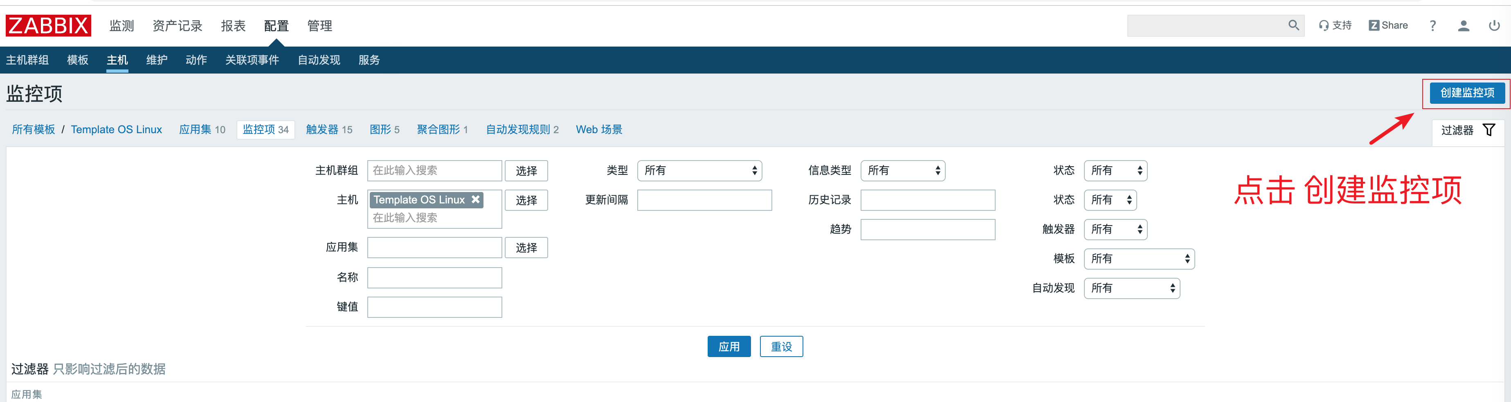The image size is (1511, 402).
Task: Switch to the 配置 menu
Action: point(275,25)
